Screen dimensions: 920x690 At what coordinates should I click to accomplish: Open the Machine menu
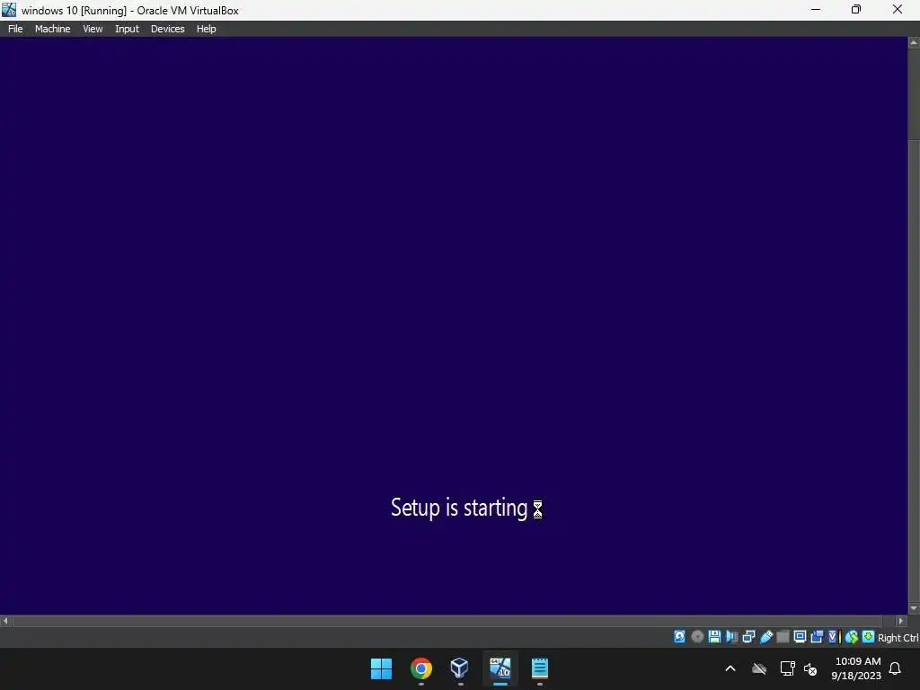[52, 29]
